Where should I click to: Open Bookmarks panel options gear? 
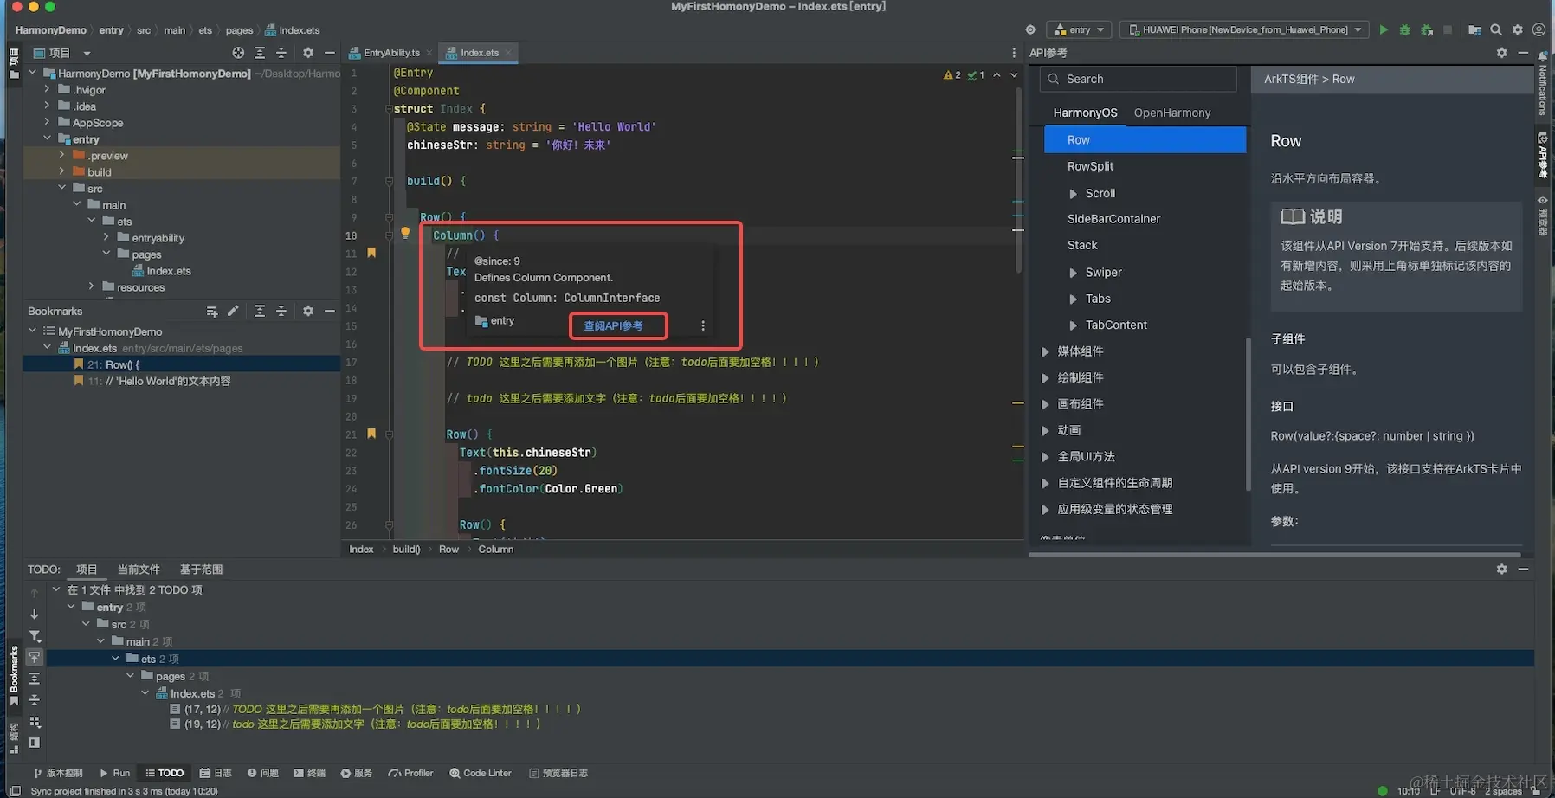pyautogui.click(x=308, y=311)
